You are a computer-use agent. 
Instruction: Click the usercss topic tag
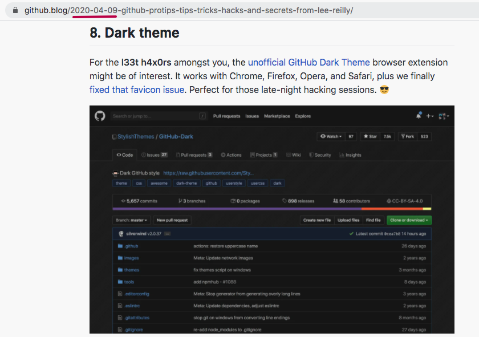click(258, 183)
